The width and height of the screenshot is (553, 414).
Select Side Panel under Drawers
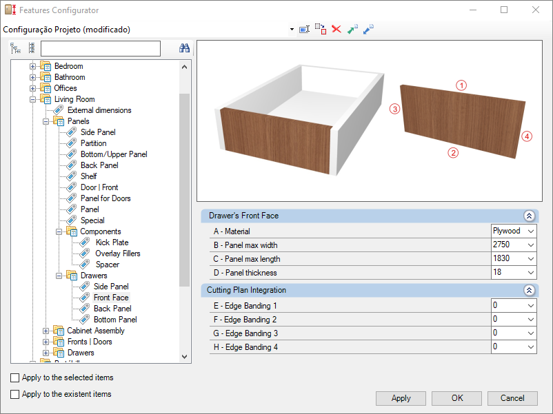tap(111, 286)
